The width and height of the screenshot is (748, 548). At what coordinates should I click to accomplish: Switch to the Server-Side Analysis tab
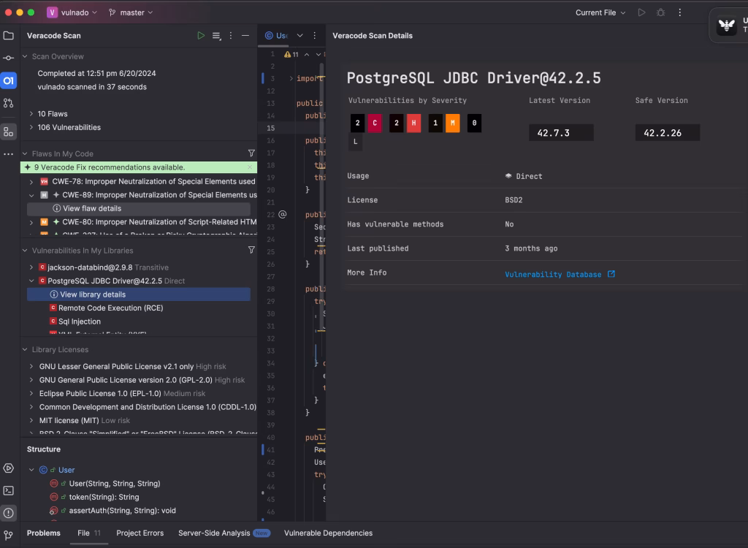(224, 533)
